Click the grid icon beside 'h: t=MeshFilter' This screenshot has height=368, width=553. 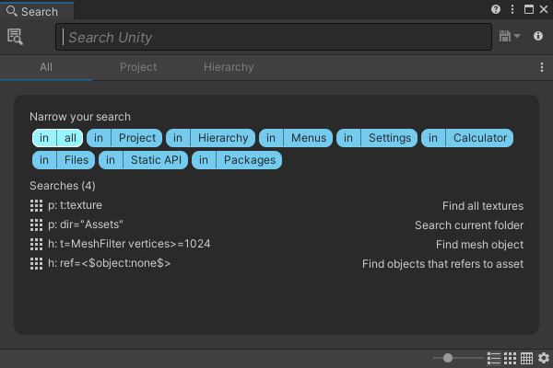pyautogui.click(x=36, y=244)
